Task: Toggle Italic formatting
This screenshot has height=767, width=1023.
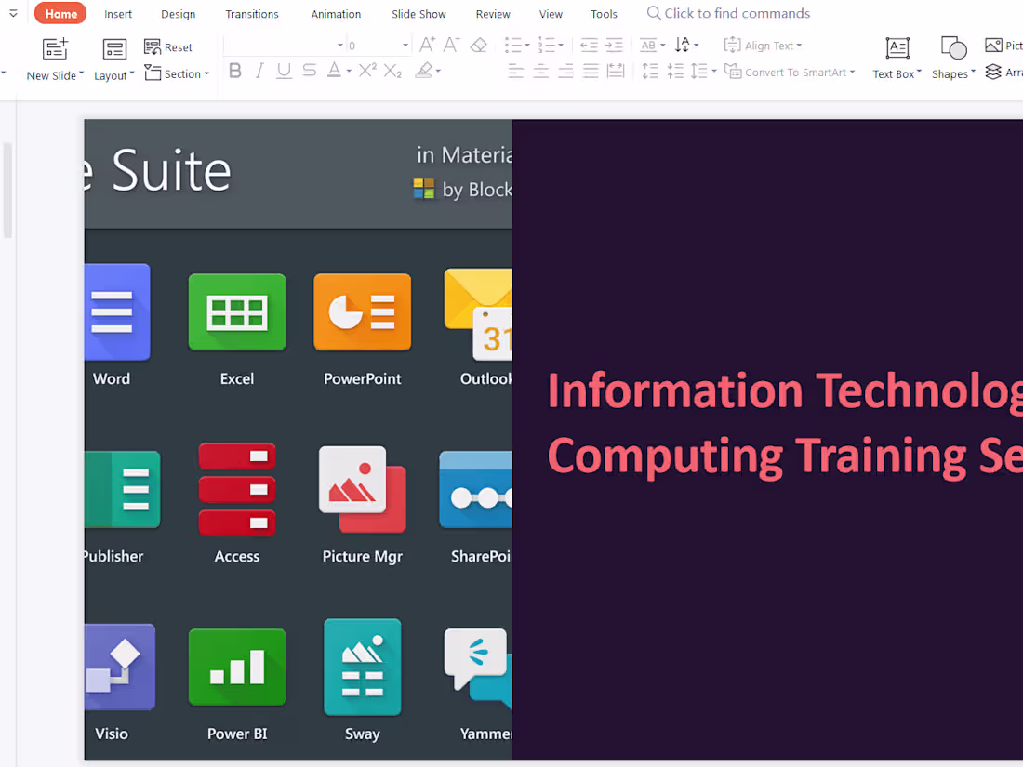Action: (259, 71)
